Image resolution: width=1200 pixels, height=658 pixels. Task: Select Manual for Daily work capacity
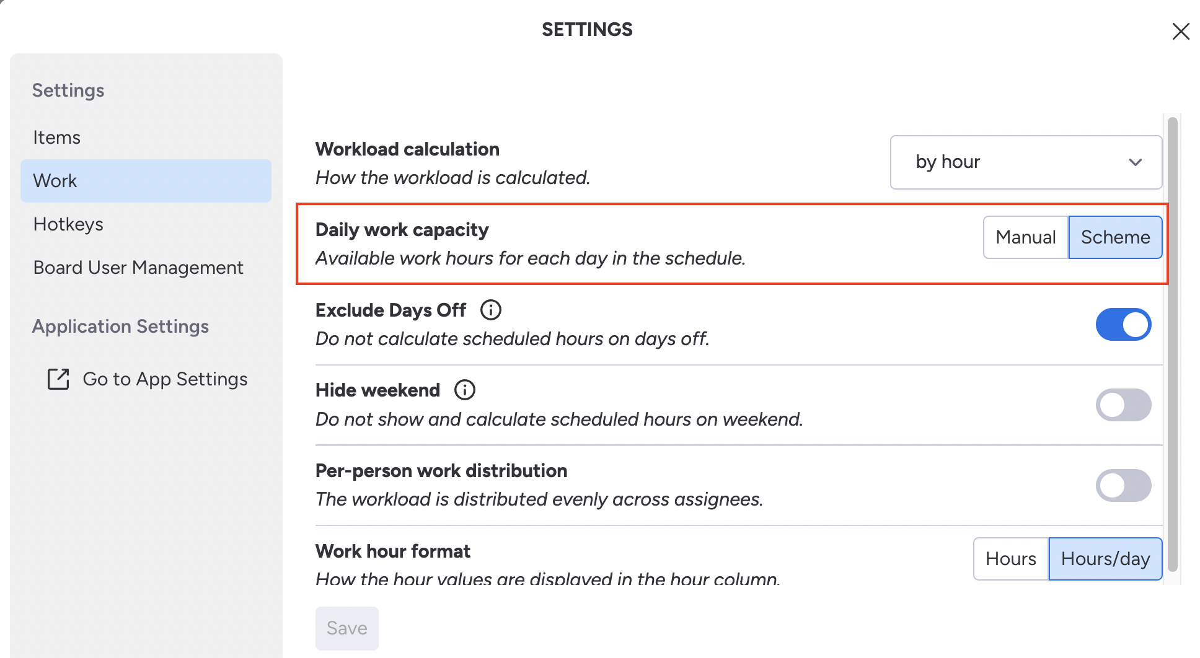click(1025, 237)
